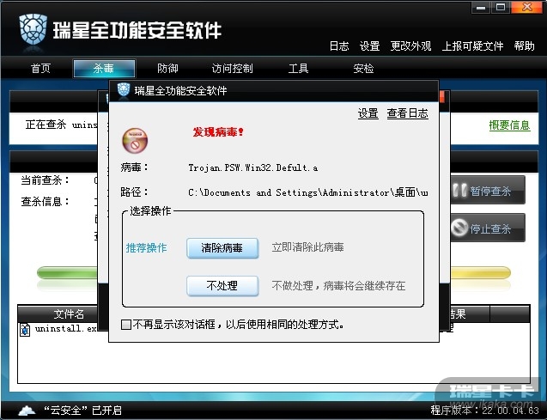Viewport: 547px width, 420px height.
Task: Go to the 访问控制 tab
Action: [233, 69]
